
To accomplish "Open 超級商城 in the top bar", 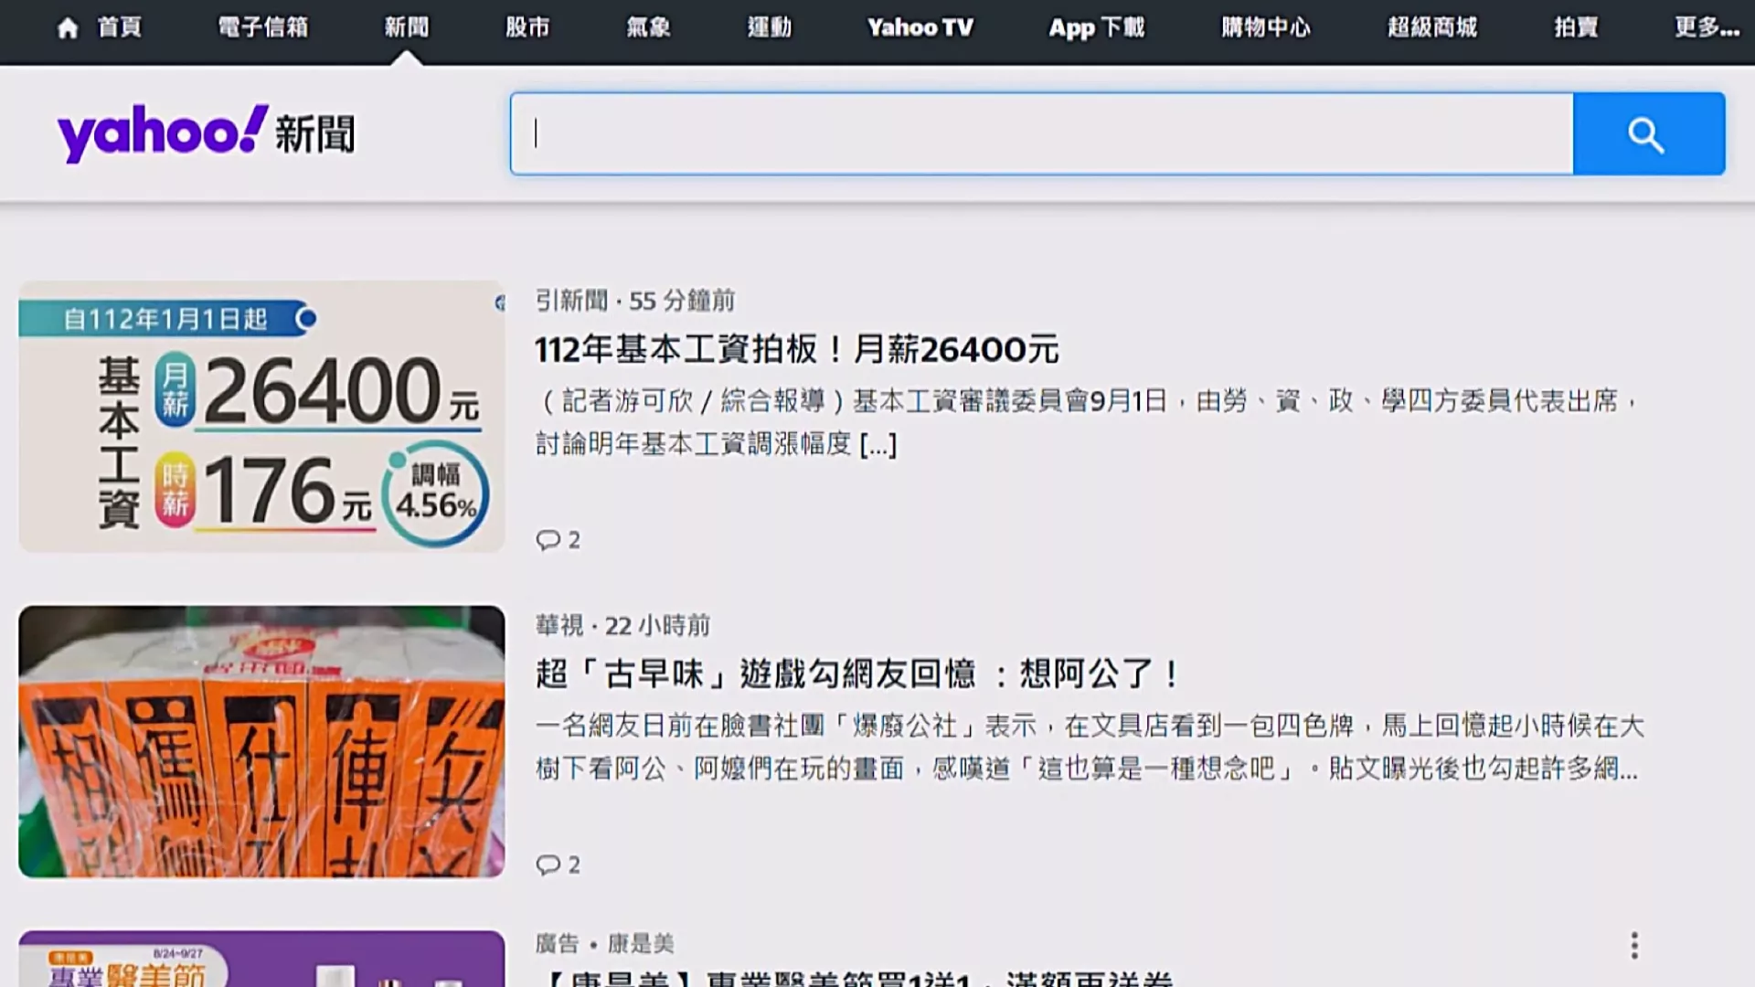I will tap(1432, 27).
